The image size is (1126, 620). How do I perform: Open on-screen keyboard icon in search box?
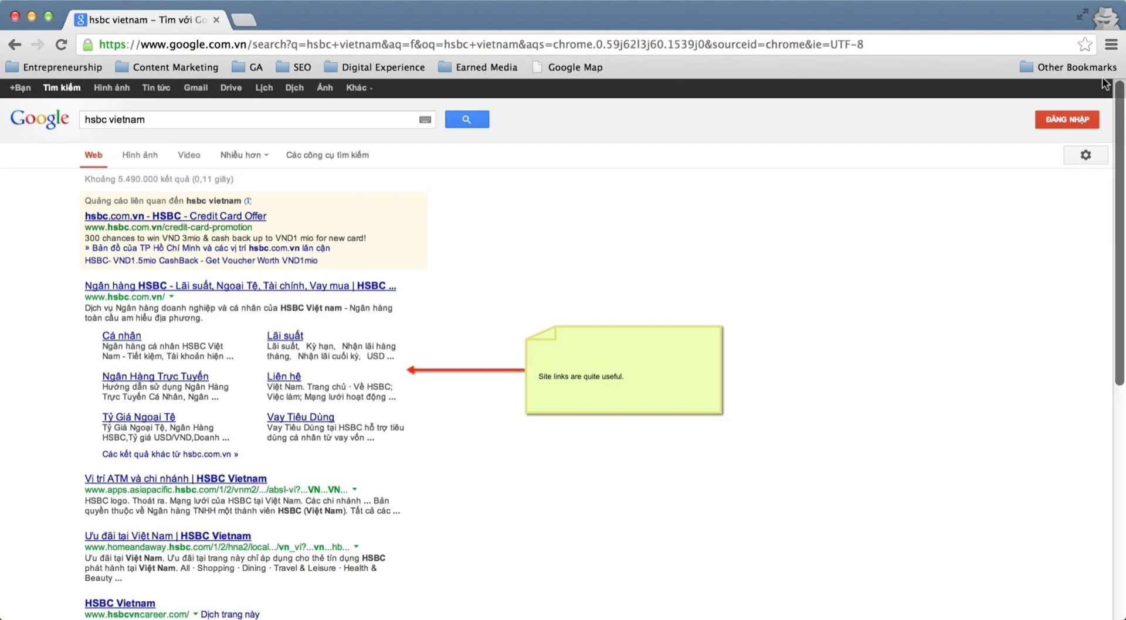[x=425, y=120]
